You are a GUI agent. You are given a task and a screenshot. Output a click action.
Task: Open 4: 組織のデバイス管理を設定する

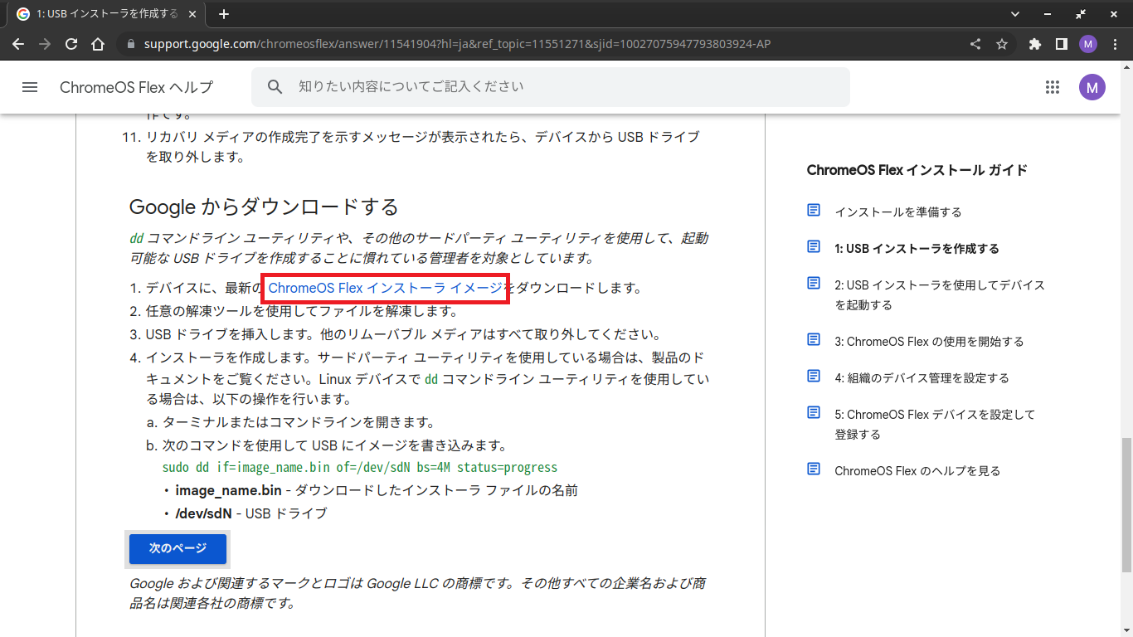(921, 378)
